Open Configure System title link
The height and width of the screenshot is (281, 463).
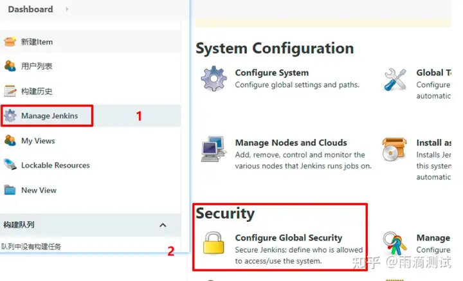(x=271, y=73)
